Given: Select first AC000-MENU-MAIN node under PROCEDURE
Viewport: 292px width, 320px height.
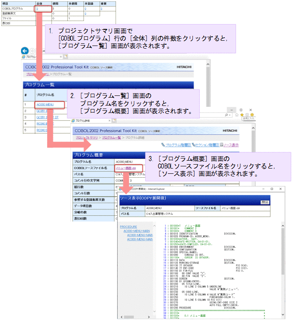Looking at the screenshot, I should [136, 231].
